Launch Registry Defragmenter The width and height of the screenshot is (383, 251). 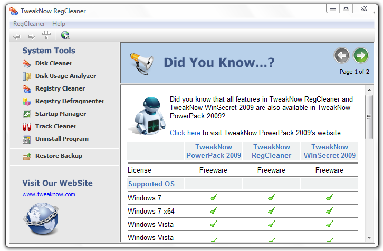tap(70, 101)
